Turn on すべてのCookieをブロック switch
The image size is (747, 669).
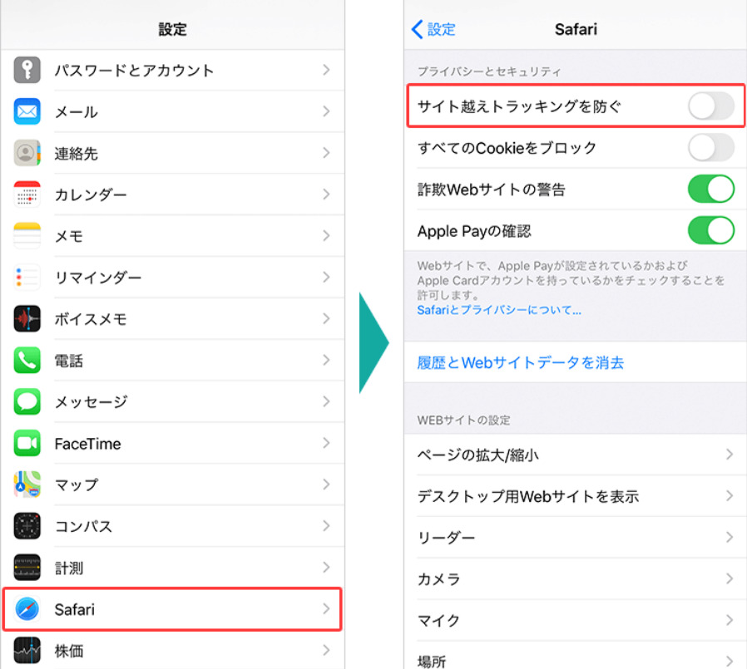pyautogui.click(x=710, y=147)
